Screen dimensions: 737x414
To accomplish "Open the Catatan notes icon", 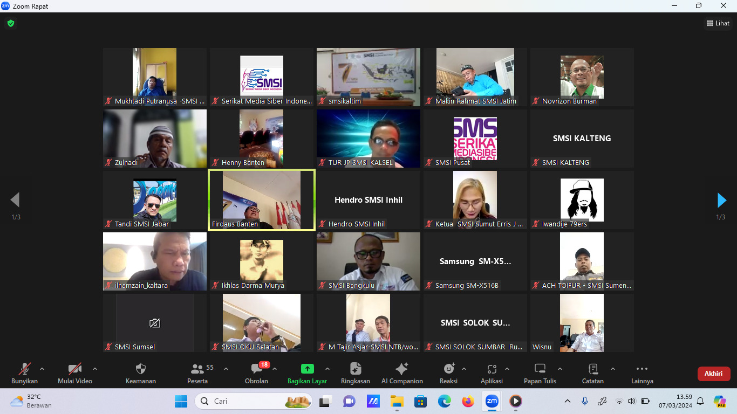I will pyautogui.click(x=593, y=369).
